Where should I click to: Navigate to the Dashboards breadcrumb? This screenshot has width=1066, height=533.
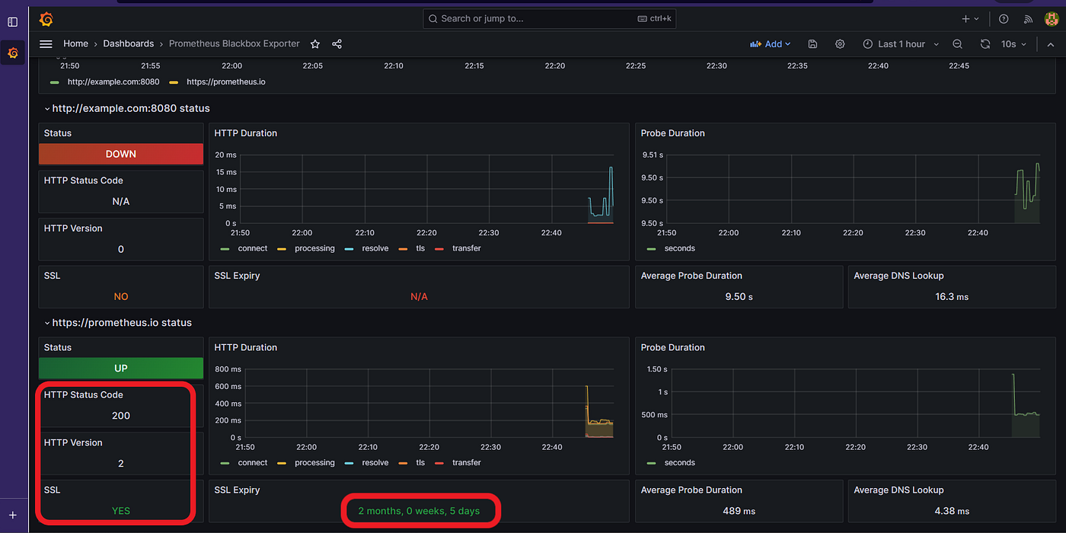(128, 43)
